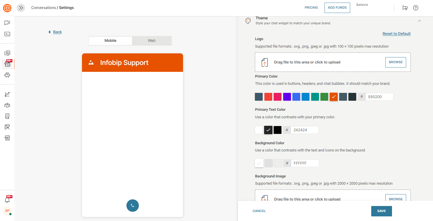Screen dimensions: 433x221
Task: Click the Reset to Default link
Action: pos(396,34)
